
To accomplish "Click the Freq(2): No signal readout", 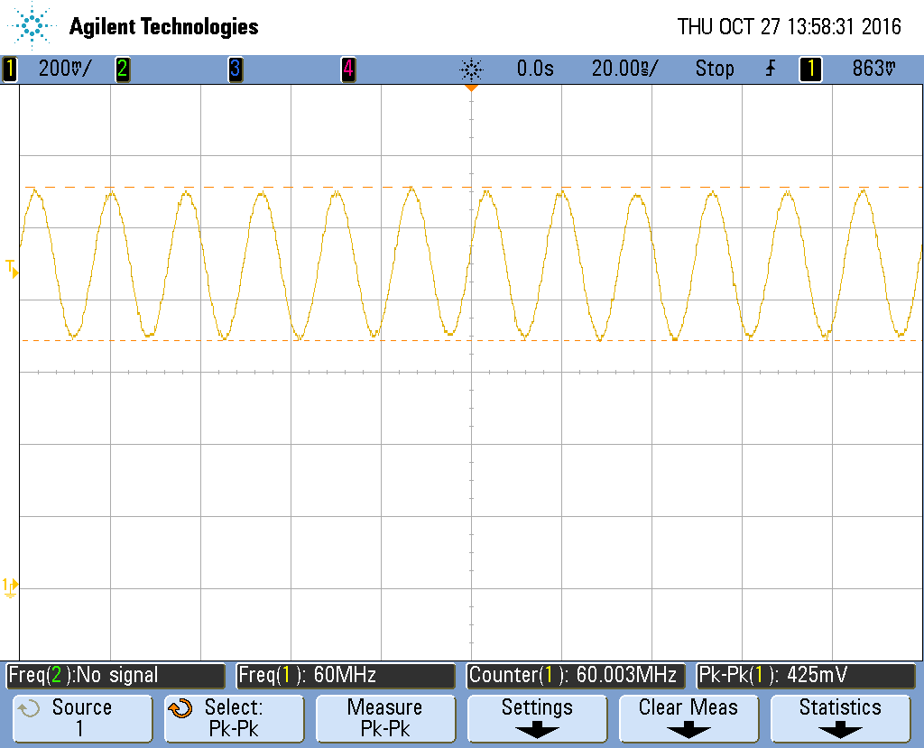I will pos(115,675).
